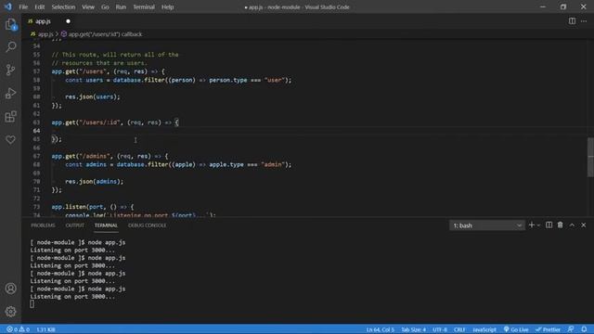Click app.js in the breadcrumb
The image size is (594, 334).
45,34
